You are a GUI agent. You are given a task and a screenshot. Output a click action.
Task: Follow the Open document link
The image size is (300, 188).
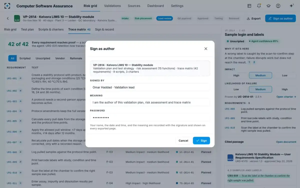coord(286,142)
